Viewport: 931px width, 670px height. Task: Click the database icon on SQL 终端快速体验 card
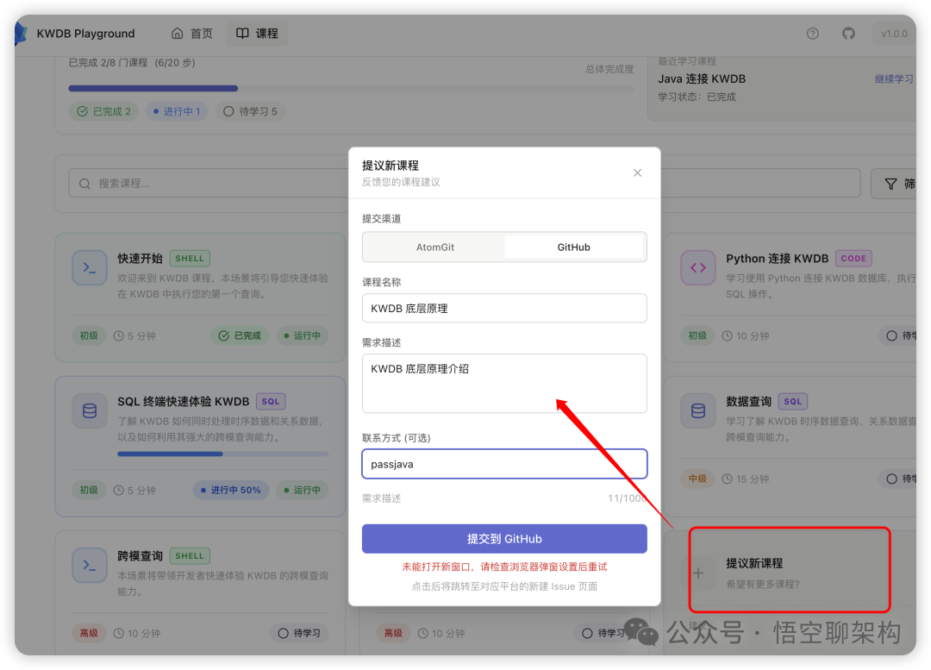point(90,410)
